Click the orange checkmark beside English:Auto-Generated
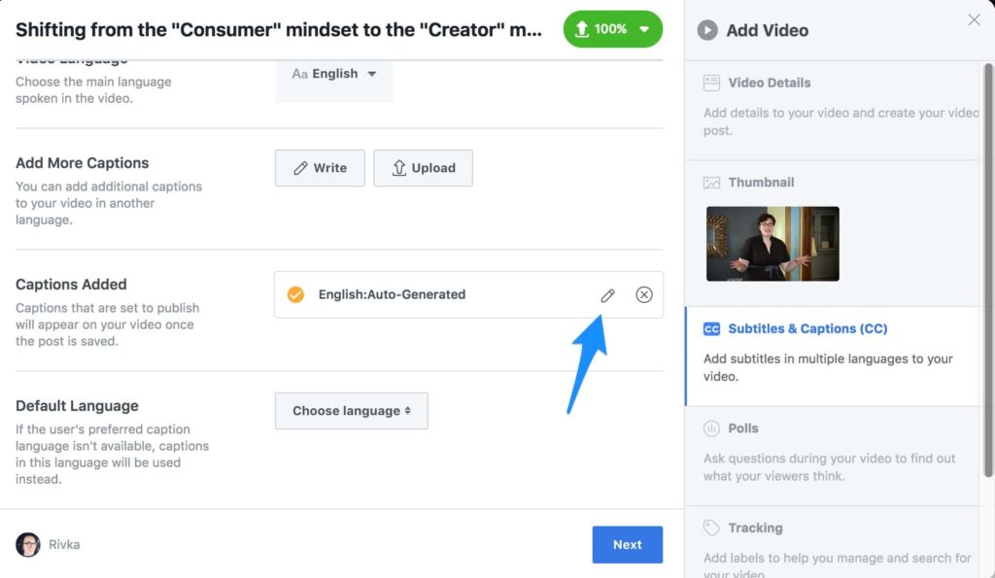Screen dimensions: 995x578 (x=296, y=294)
